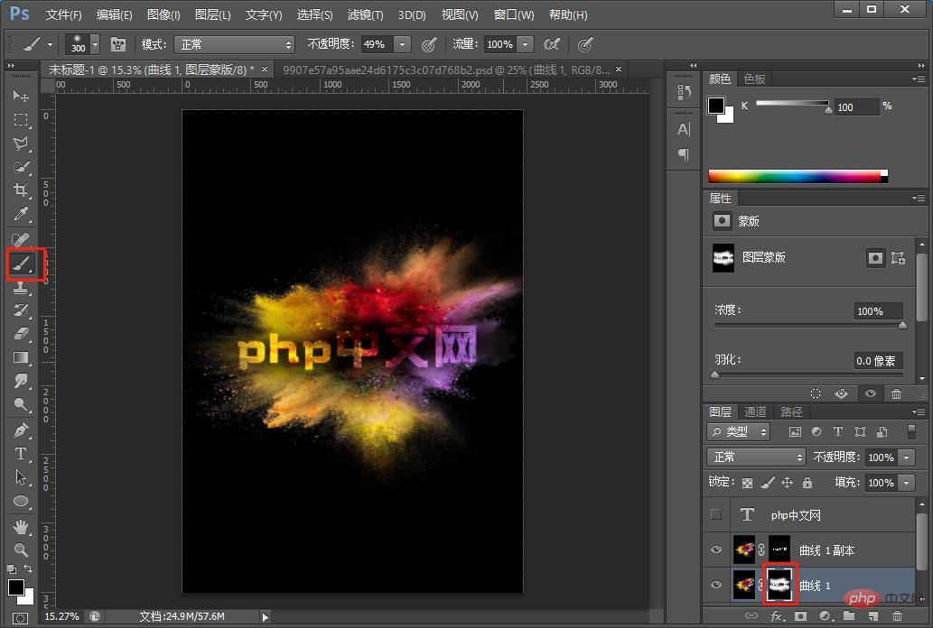Viewport: 933px width, 628px height.
Task: Select the Move tool
Action: coord(21,96)
